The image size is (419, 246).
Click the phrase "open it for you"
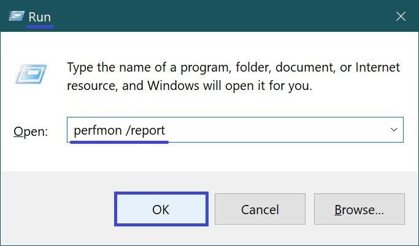click(269, 86)
